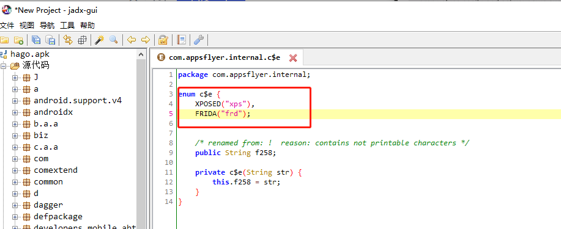Navigate back with the left arrow icon
This screenshot has height=229, width=561.
(132, 40)
